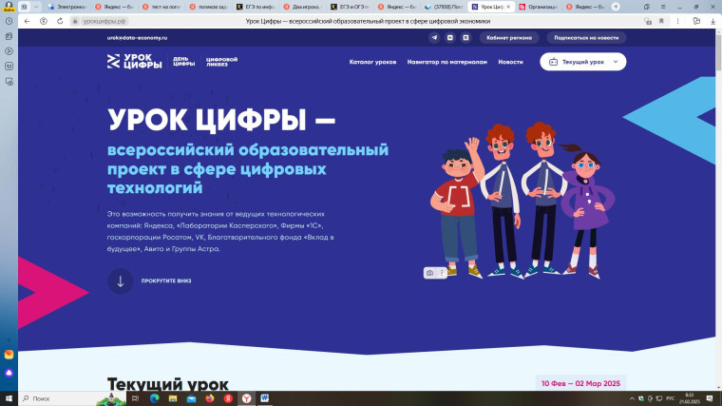Open the День Цифры link

tap(183, 62)
